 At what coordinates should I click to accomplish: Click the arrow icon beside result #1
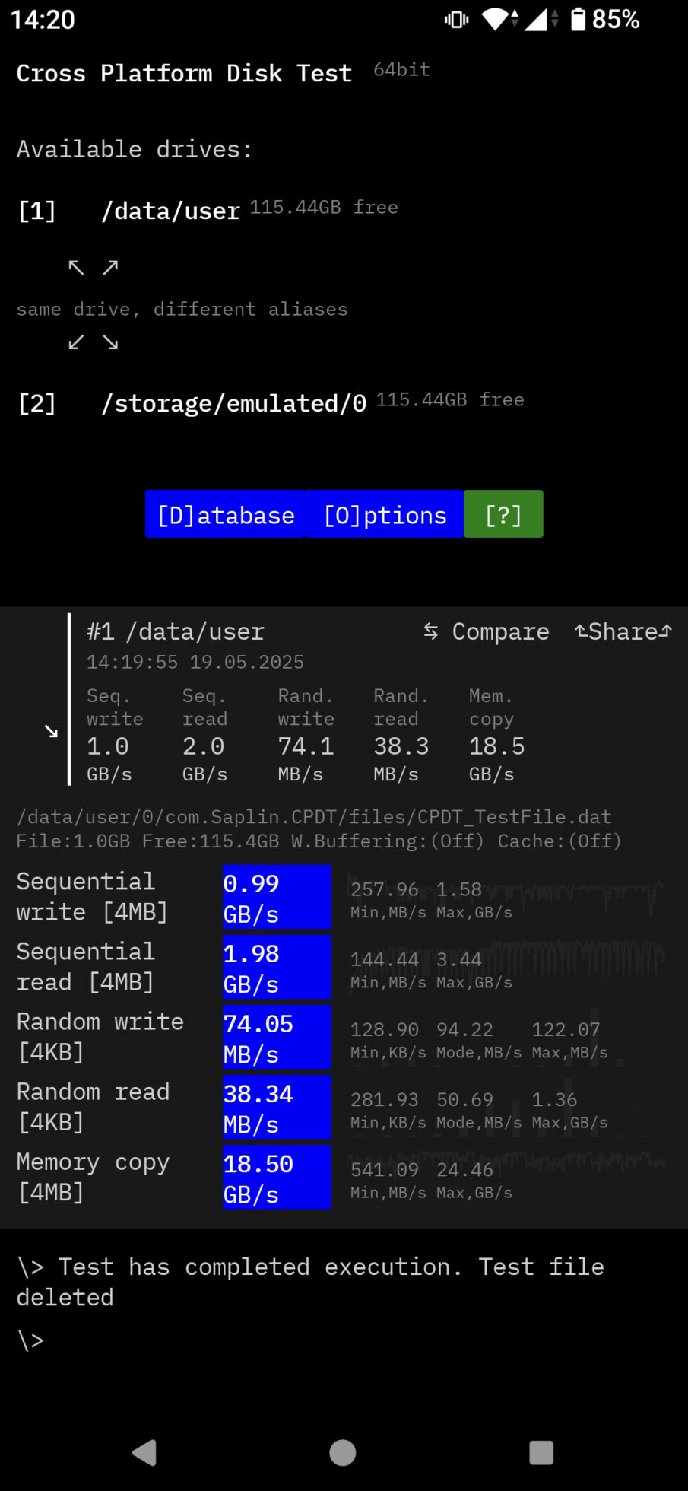(x=51, y=731)
